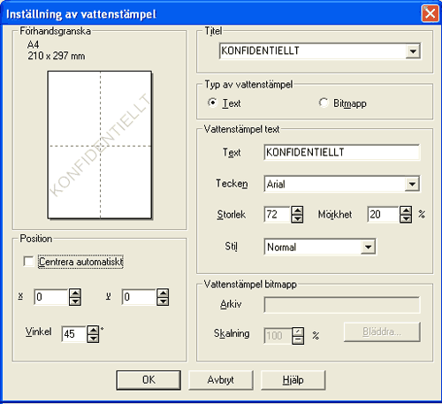Decrease the Storlek size value
Image resolution: width=442 pixels, height=404 pixels.
click(297, 218)
